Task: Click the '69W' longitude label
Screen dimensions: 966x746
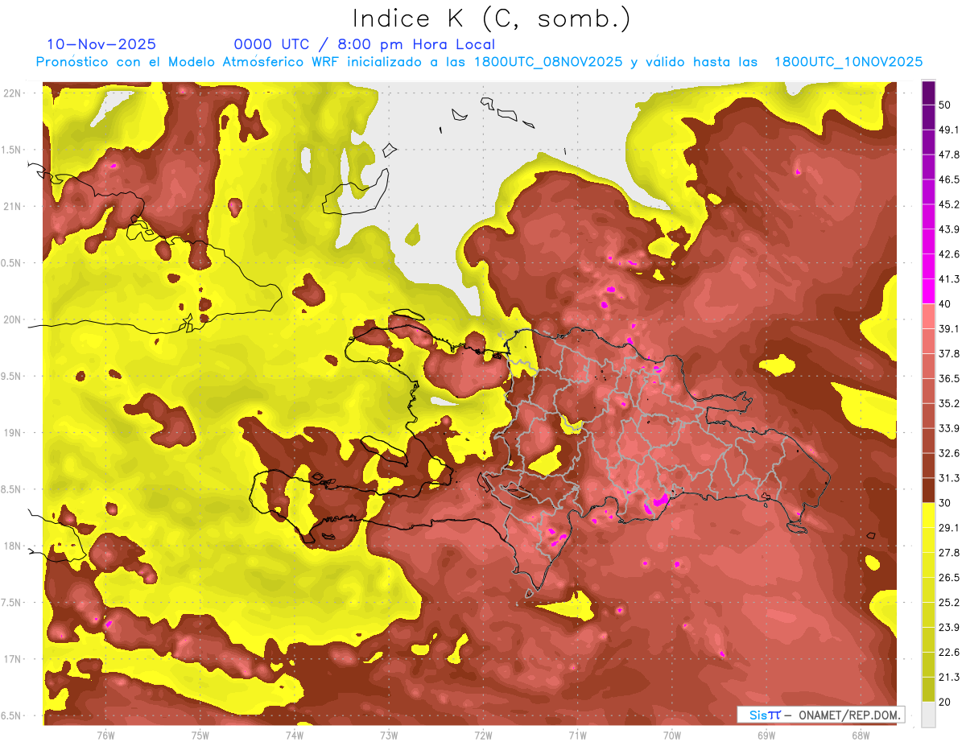Action: coord(766,736)
